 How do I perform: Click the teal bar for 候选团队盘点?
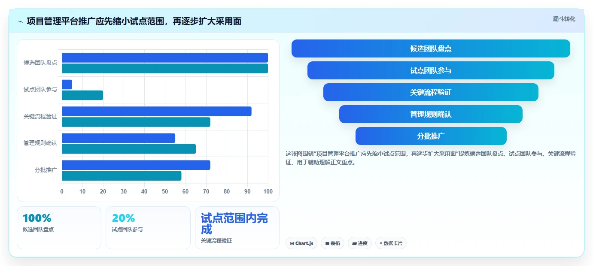(x=165, y=68)
